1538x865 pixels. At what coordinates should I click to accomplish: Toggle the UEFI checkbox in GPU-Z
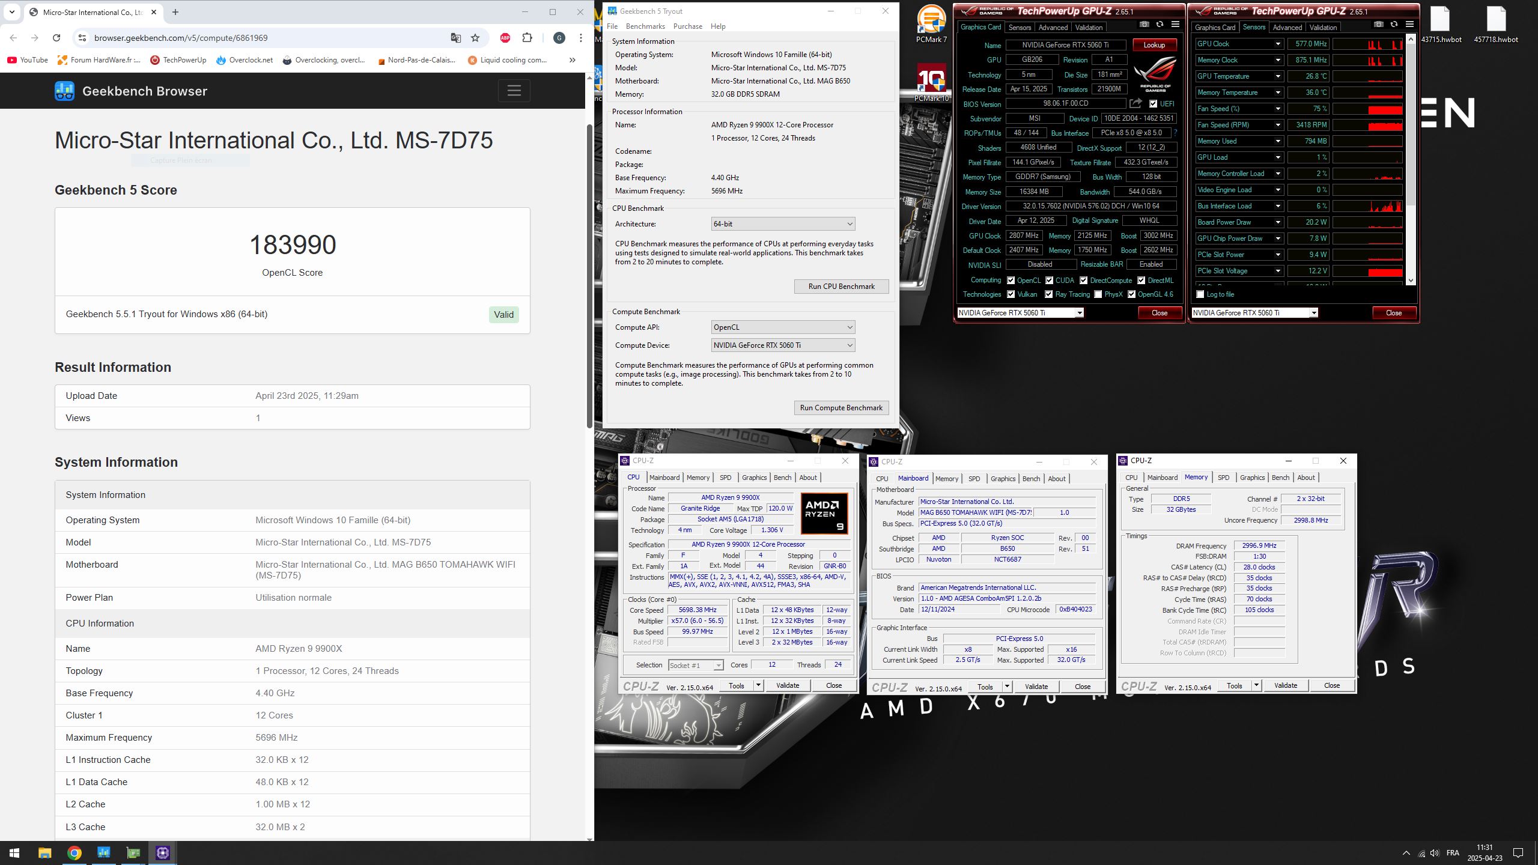coord(1153,104)
